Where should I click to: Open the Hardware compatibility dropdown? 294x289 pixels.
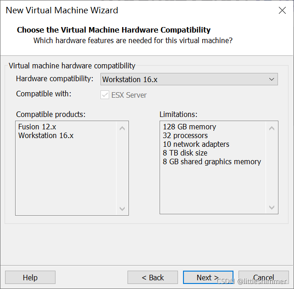point(189,79)
